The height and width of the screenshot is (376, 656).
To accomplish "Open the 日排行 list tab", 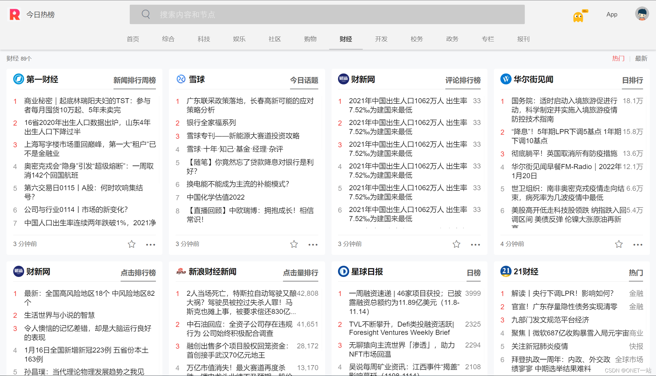I will pos(632,80).
